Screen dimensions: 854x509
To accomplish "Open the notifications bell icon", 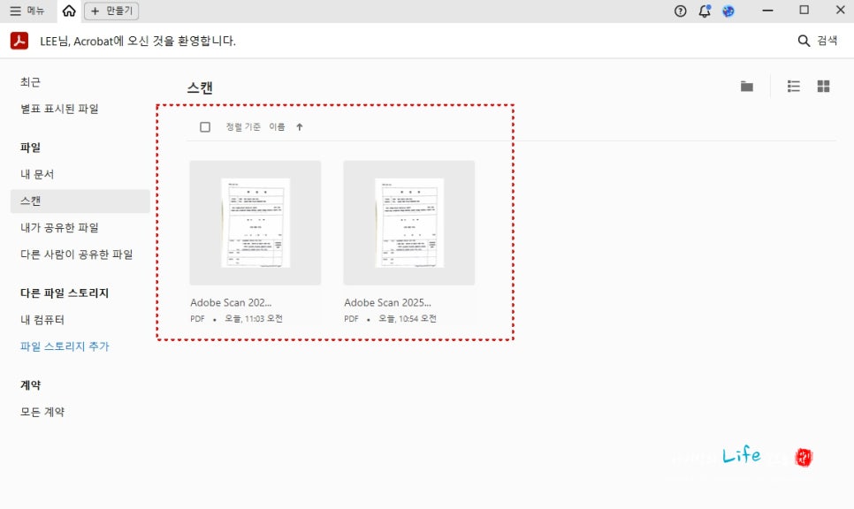I will [705, 11].
